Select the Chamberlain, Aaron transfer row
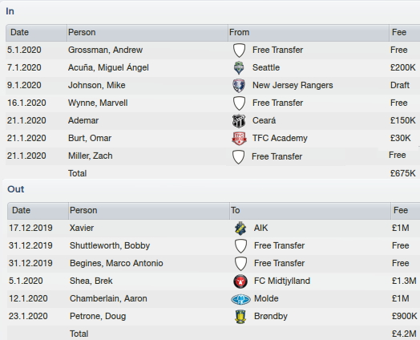The width and height of the screenshot is (420, 340). (x=213, y=299)
